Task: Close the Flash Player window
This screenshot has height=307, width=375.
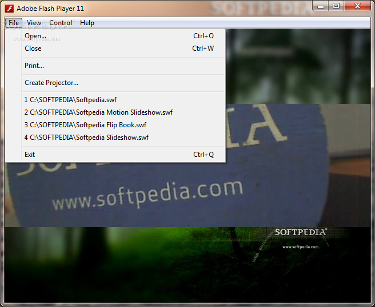Action: click(x=357, y=6)
